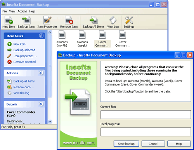Open the File menu
Image resolution: width=194 pixels, height=150 pixels.
5,11
